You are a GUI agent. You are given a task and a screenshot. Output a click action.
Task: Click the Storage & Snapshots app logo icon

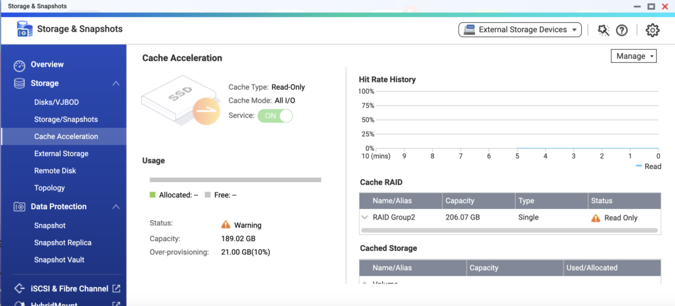tap(24, 29)
